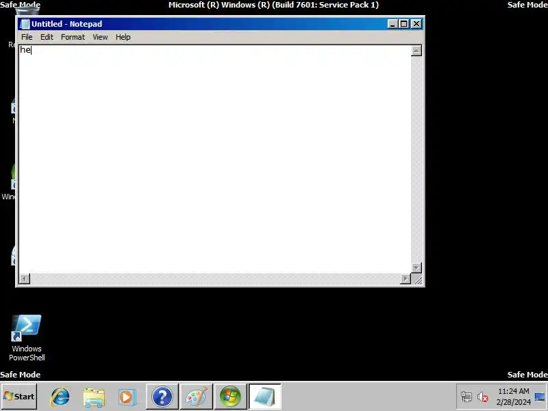Click the horizontal scrollbar right arrow

coord(406,279)
